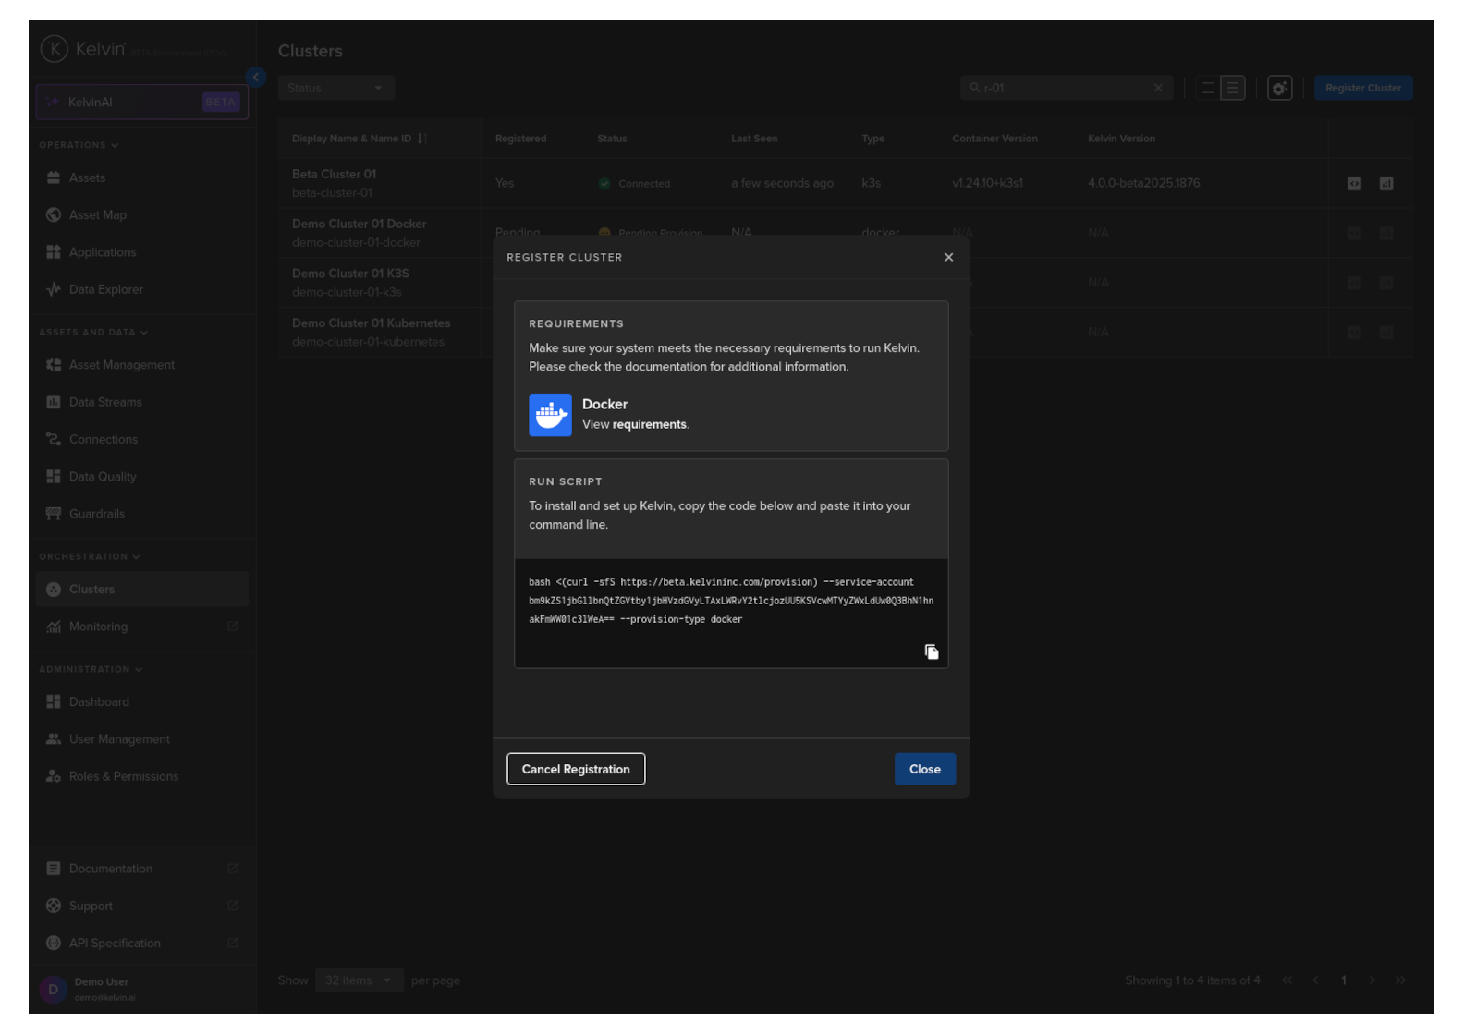Open table settings gear icon
Viewport: 1464px width, 1035px height.
1279,88
